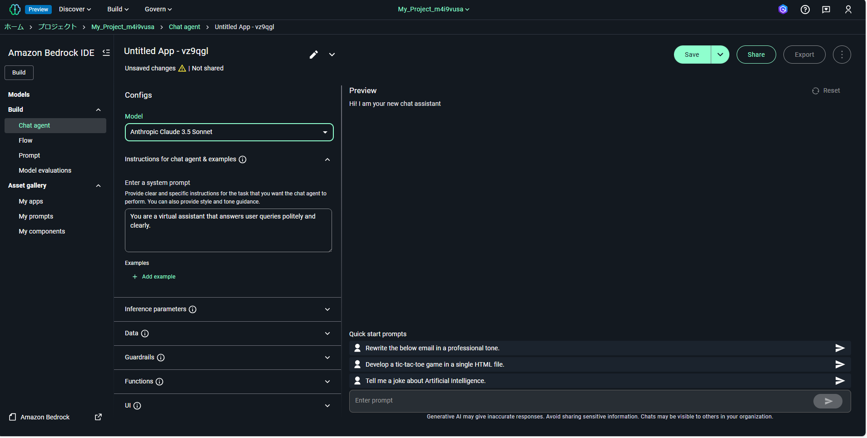Open the Discover menu
Image resolution: width=867 pixels, height=438 pixels.
pyautogui.click(x=75, y=9)
